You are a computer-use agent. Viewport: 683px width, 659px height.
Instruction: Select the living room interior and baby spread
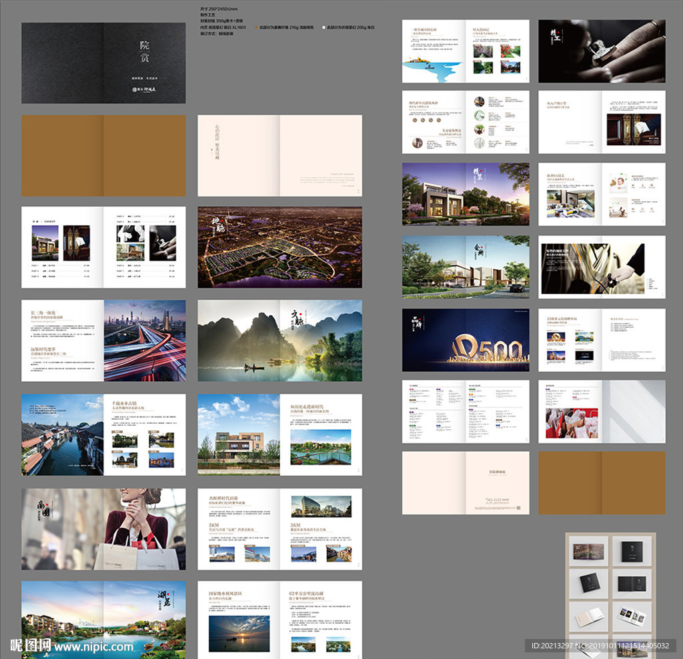602,194
